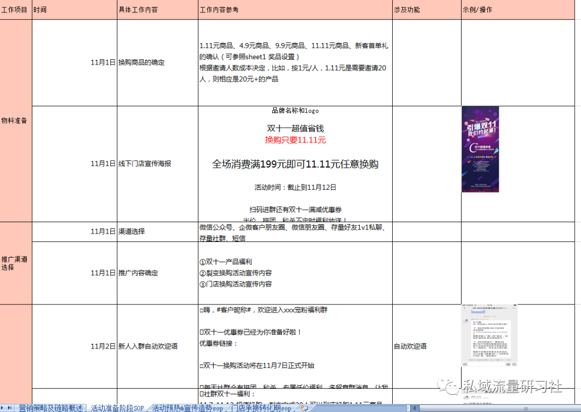581x412 pixels.
Task: Select the 示例/操作 header cell
Action: [x=518, y=10]
